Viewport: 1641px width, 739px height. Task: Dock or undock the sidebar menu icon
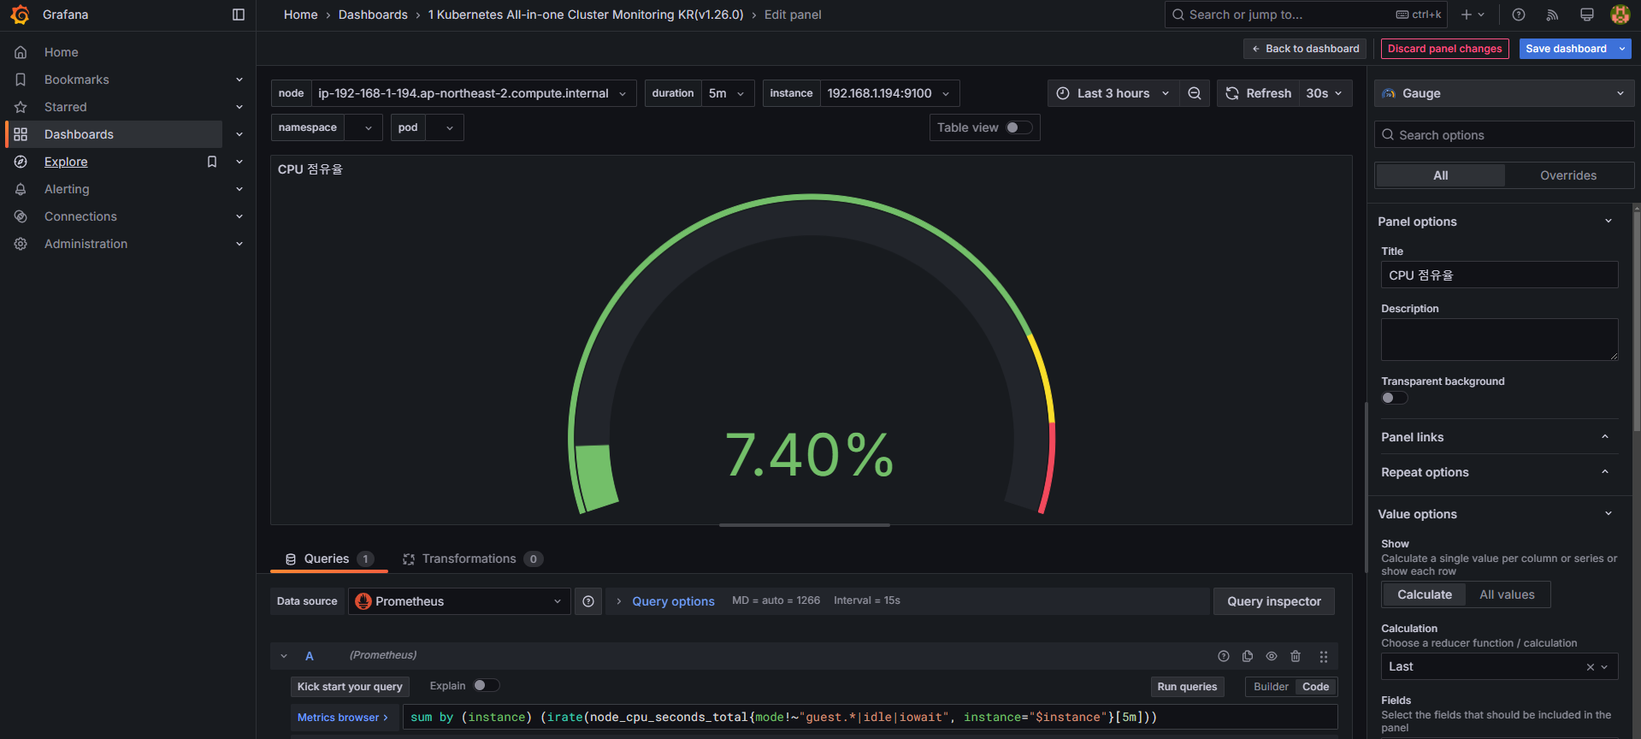tap(239, 15)
